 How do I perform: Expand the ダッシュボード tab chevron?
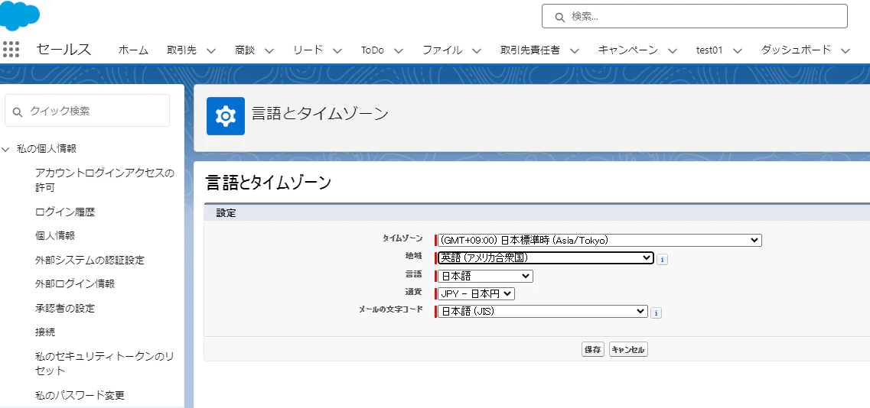845,50
